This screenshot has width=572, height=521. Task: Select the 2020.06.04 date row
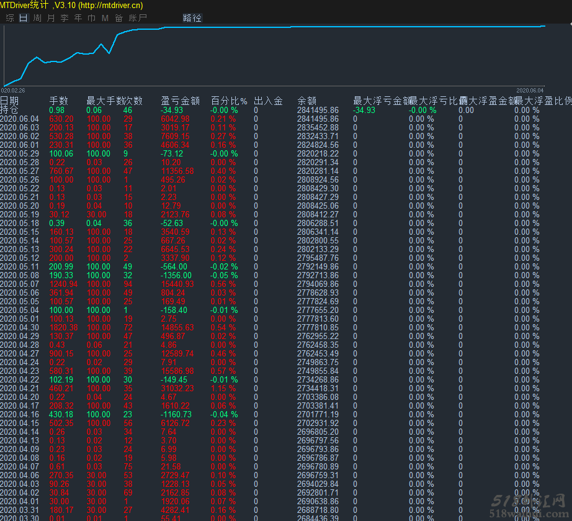(x=19, y=119)
